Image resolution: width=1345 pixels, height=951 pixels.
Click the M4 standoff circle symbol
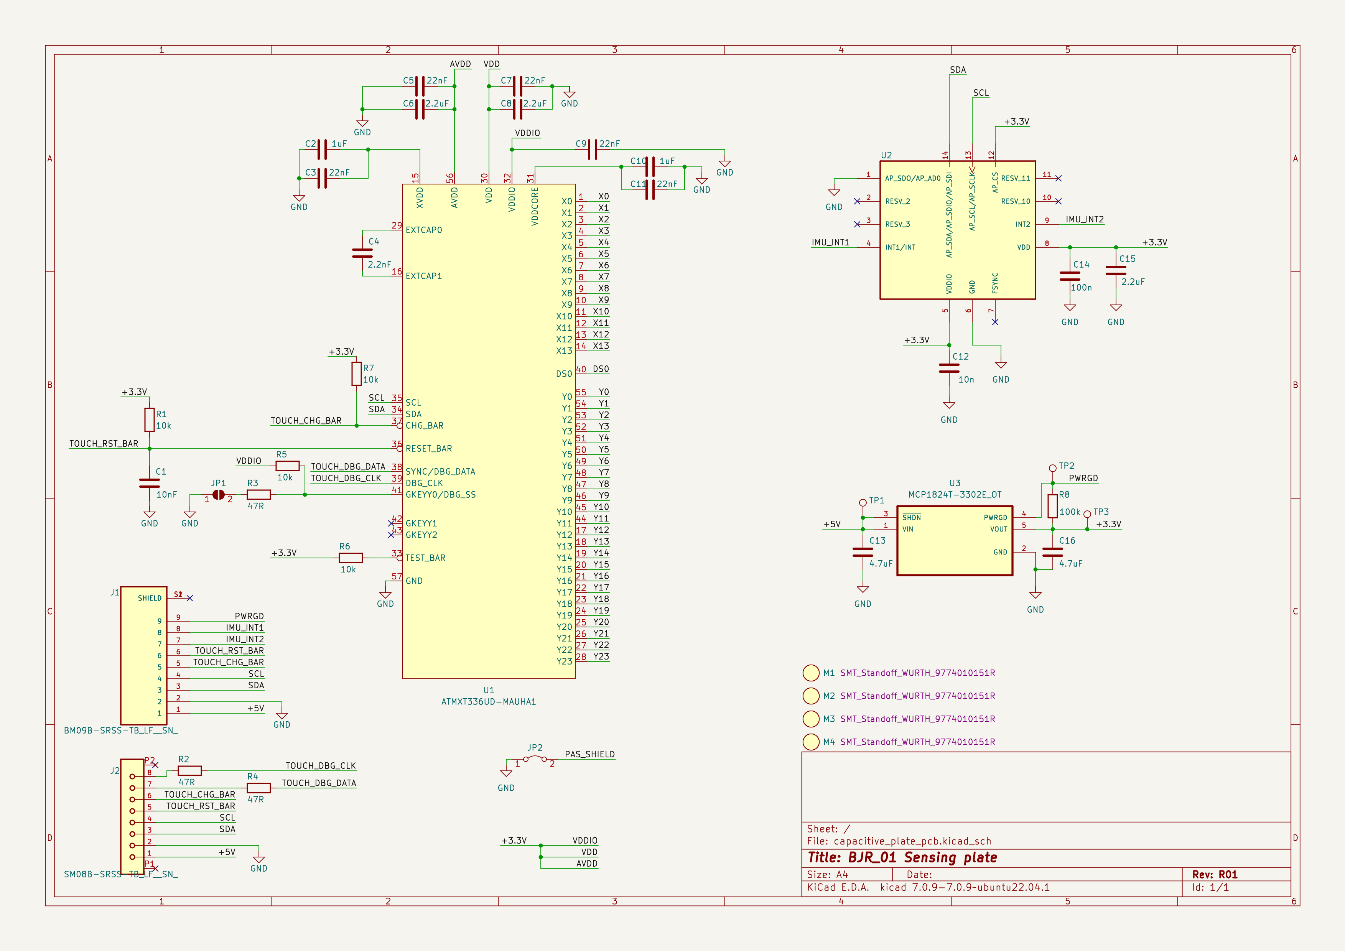tap(811, 742)
